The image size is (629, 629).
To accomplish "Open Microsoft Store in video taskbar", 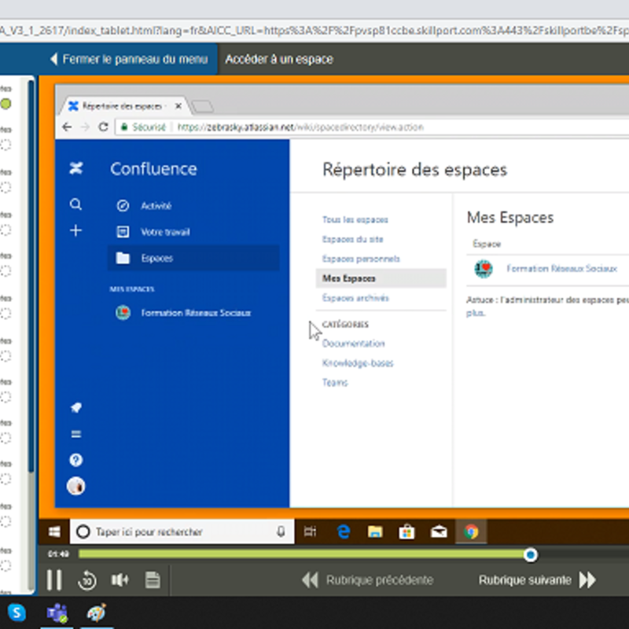I will click(x=406, y=532).
